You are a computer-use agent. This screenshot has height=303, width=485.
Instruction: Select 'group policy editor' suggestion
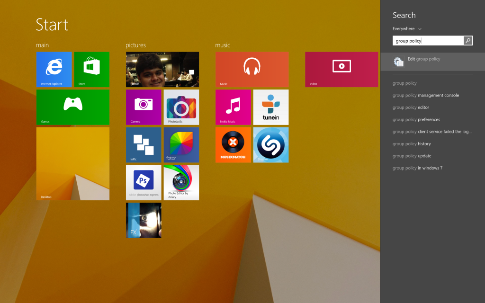(x=411, y=107)
